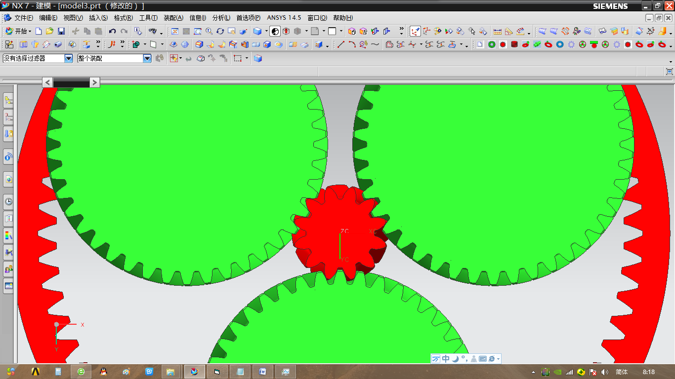Image resolution: width=675 pixels, height=379 pixels.
Task: Open the Analysis (分析) menu
Action: coord(221,18)
